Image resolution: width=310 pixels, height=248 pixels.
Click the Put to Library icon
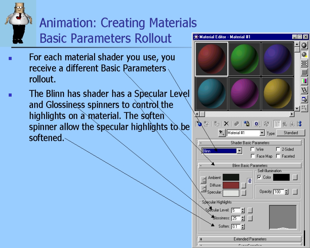[247, 124]
